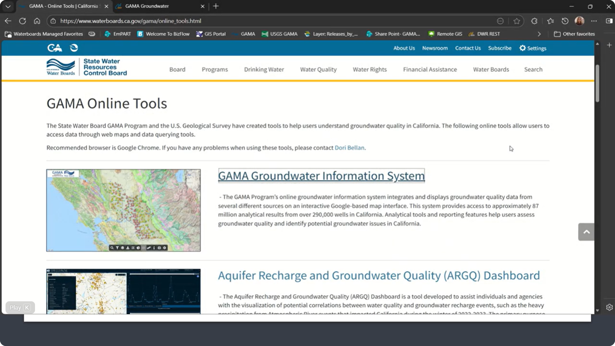
Task: Open site Settings gear
Action: (533, 48)
